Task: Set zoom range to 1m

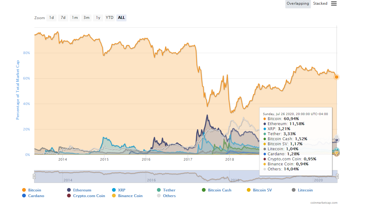Action: (75, 18)
